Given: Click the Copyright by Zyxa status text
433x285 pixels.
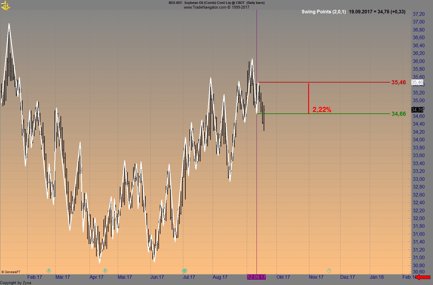Looking at the screenshot, I should 16,283.
